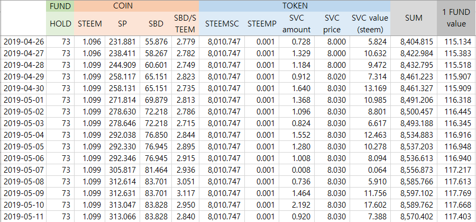This screenshot has height=222, width=476.
Task: Select the 2019-04-26 date cell
Action: (24, 42)
